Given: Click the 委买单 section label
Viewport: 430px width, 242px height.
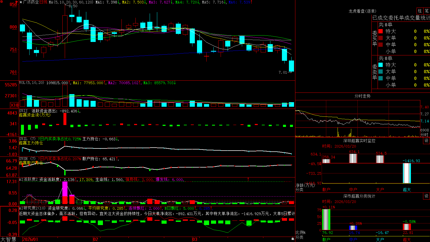Looking at the screenshot, I should (x=375, y=38).
